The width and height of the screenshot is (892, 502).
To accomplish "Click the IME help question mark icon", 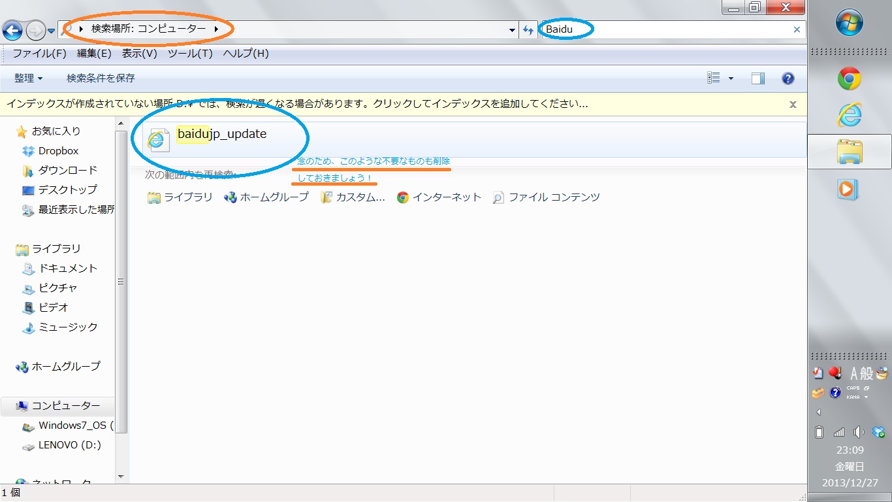I will 835,393.
